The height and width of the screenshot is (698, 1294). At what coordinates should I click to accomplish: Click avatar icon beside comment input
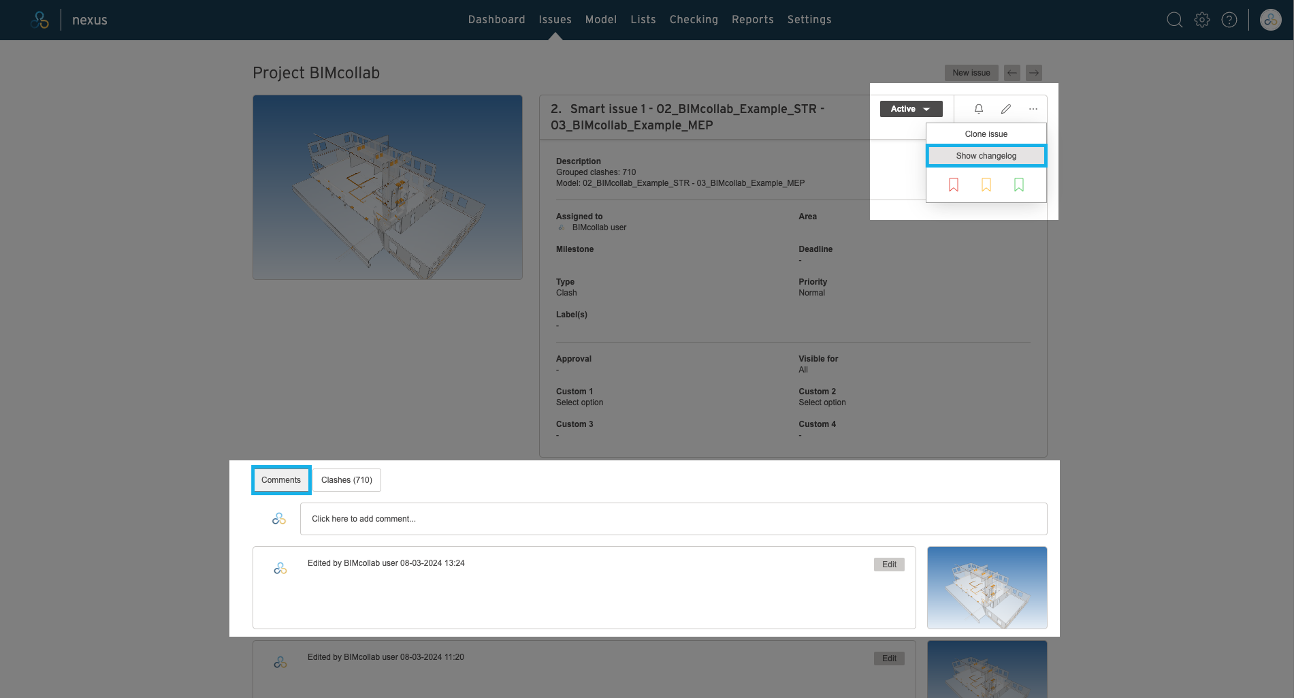(279, 519)
